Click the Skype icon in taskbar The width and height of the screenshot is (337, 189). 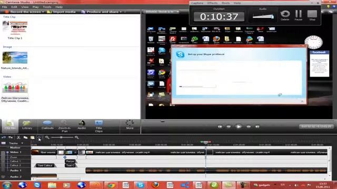click(141, 185)
